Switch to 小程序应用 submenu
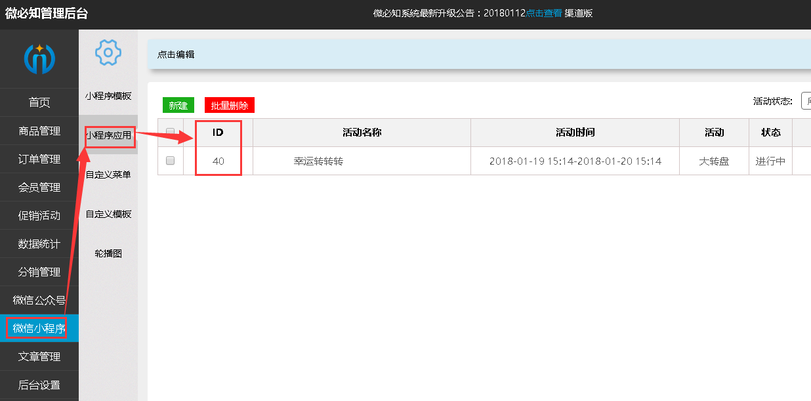Screen dimensions: 811x401 [x=108, y=135]
